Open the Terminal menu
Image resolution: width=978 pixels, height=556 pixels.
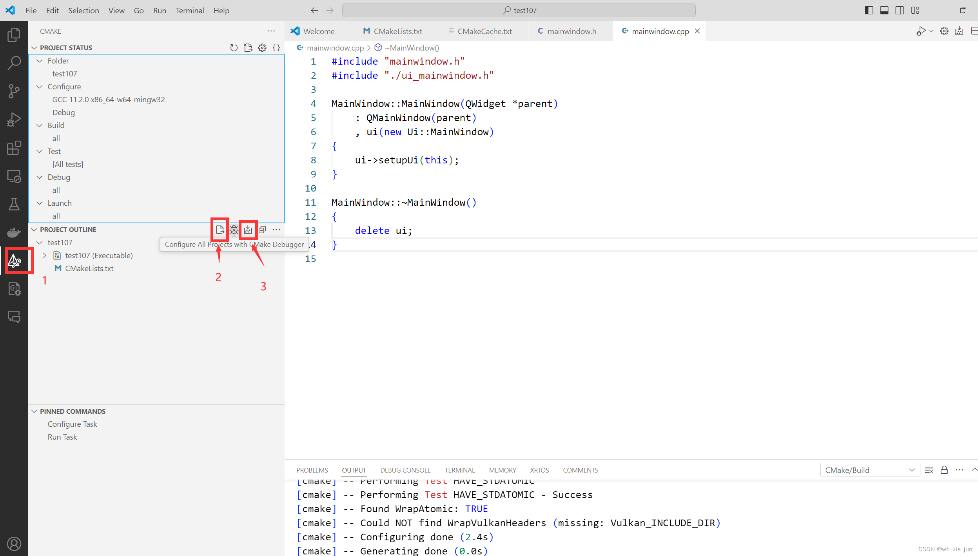[x=189, y=11]
